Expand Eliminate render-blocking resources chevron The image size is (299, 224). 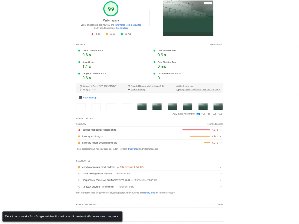221,143
